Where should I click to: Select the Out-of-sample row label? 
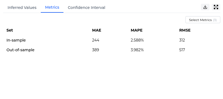coord(20,50)
